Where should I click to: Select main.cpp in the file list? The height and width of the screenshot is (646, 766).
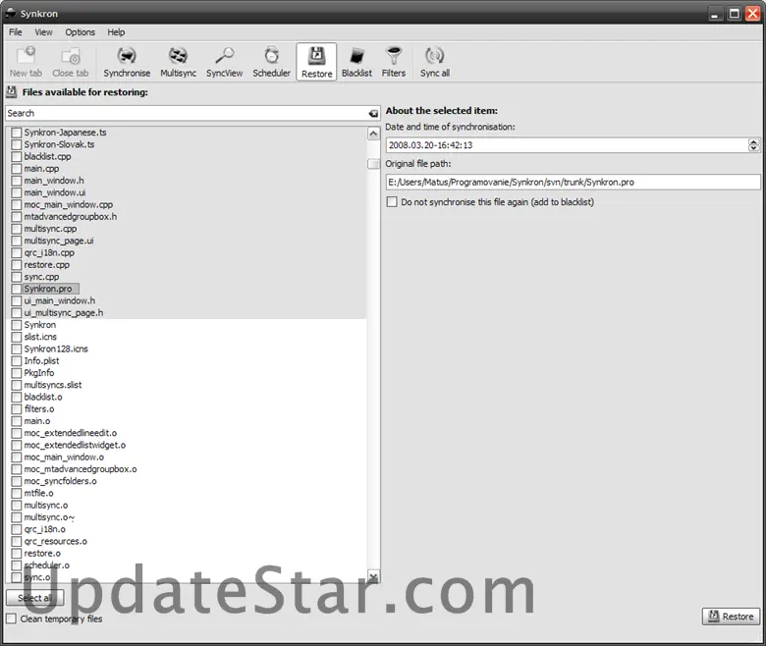click(41, 169)
